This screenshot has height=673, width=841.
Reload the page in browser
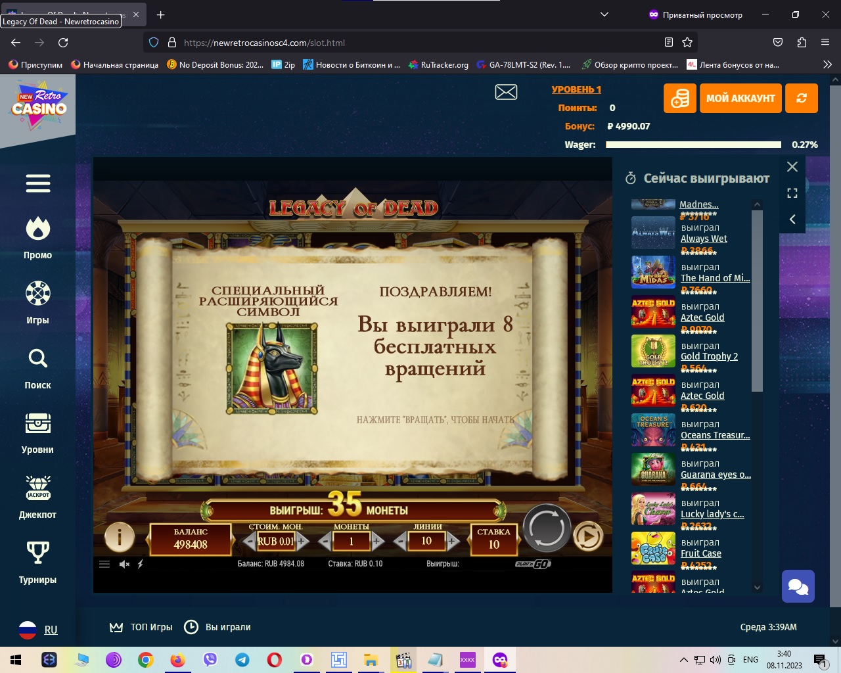(x=63, y=43)
